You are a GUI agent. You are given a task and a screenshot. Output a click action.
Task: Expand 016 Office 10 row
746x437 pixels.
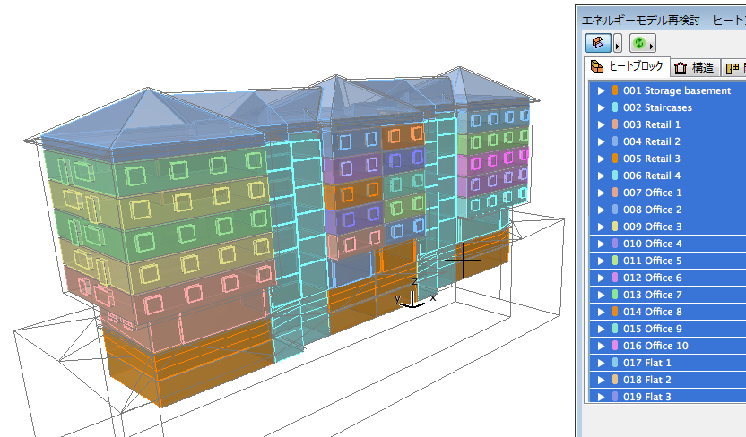point(601,346)
